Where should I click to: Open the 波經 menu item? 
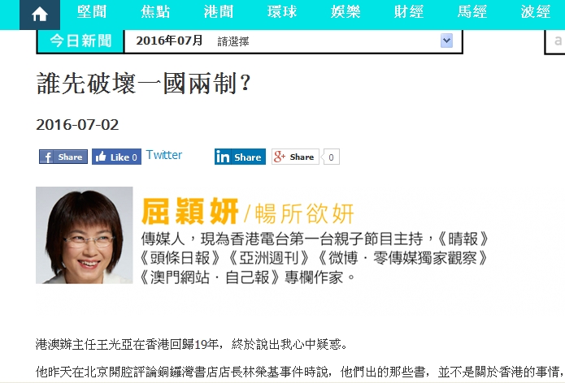536,12
